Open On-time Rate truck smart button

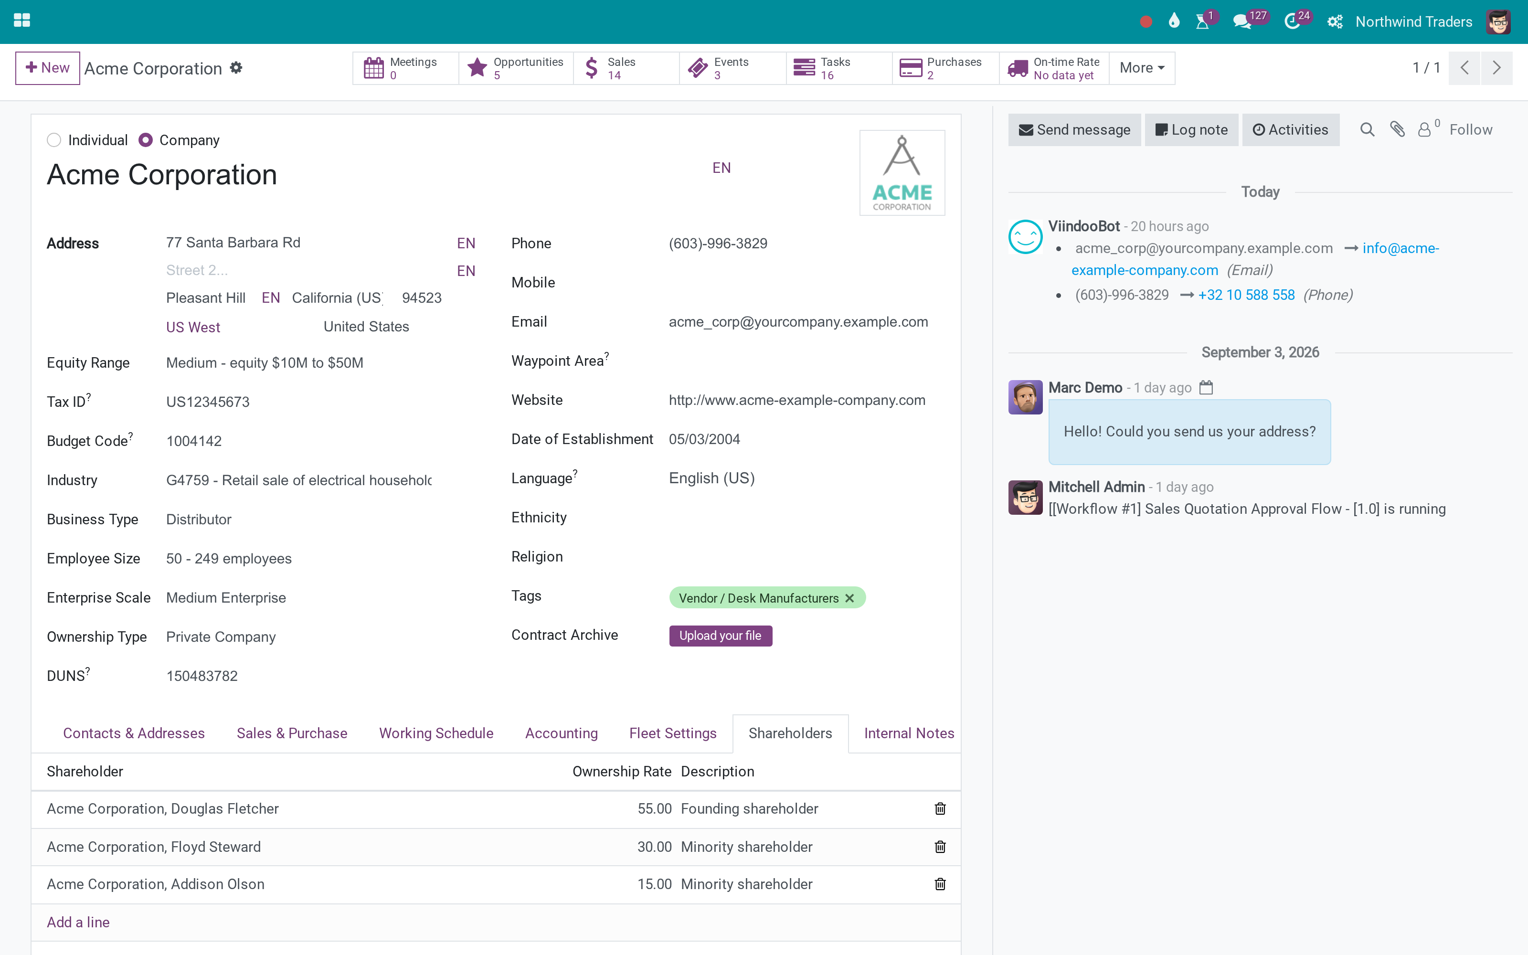[x=1054, y=68]
